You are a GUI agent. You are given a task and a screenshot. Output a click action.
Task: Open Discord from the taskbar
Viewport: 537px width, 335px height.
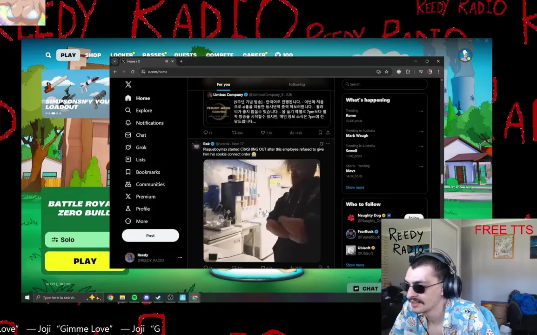point(146,298)
